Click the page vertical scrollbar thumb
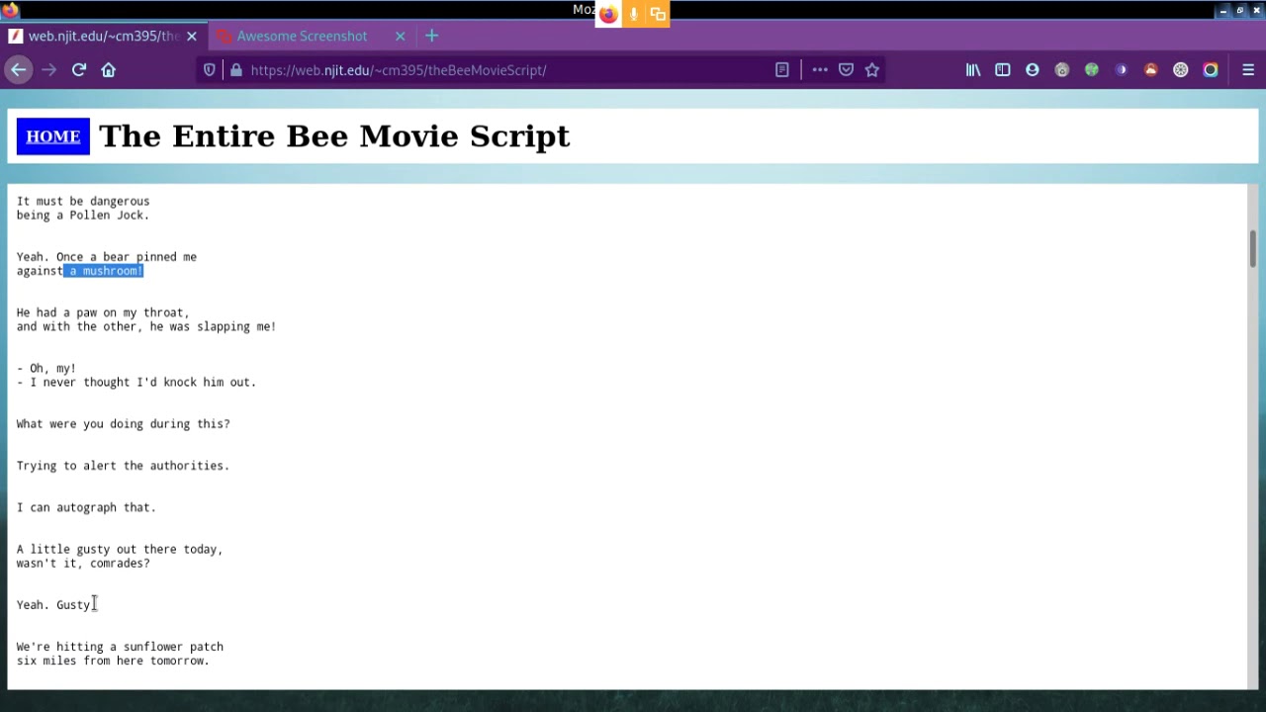 [x=1252, y=248]
